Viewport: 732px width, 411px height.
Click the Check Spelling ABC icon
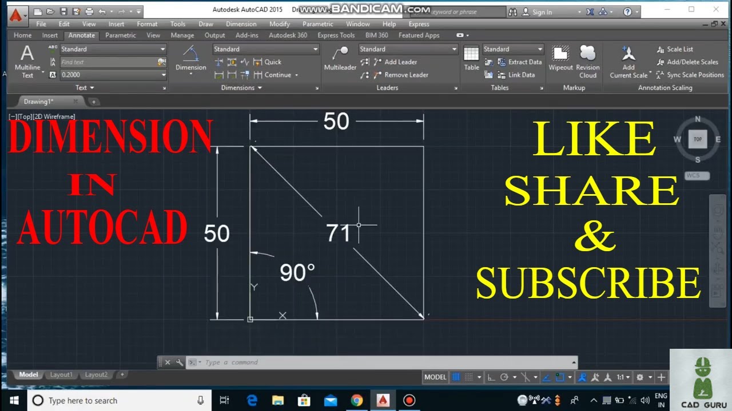pos(53,49)
